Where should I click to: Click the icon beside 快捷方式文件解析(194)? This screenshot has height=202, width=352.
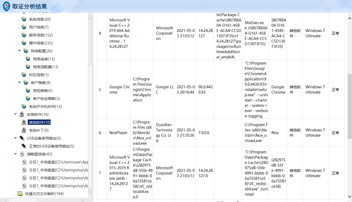click(x=20, y=194)
